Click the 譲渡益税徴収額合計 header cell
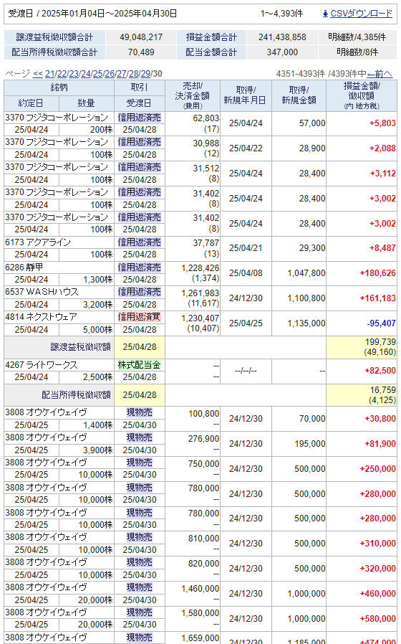The image size is (401, 644). [x=54, y=37]
